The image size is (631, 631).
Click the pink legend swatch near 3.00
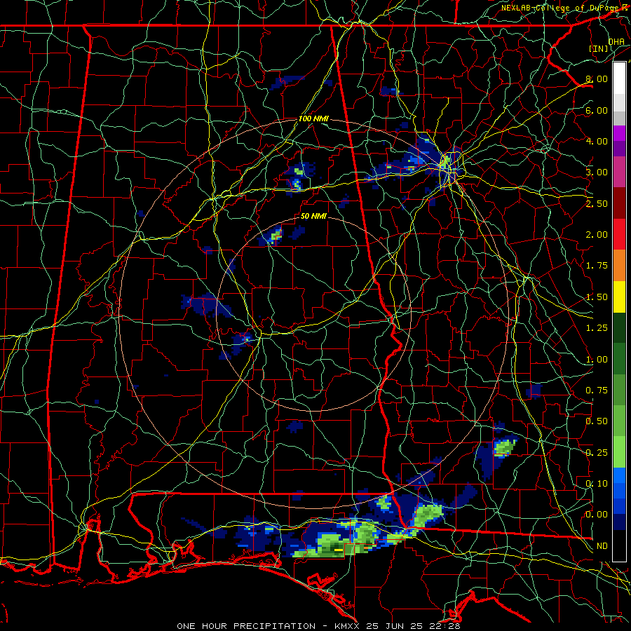click(x=619, y=172)
